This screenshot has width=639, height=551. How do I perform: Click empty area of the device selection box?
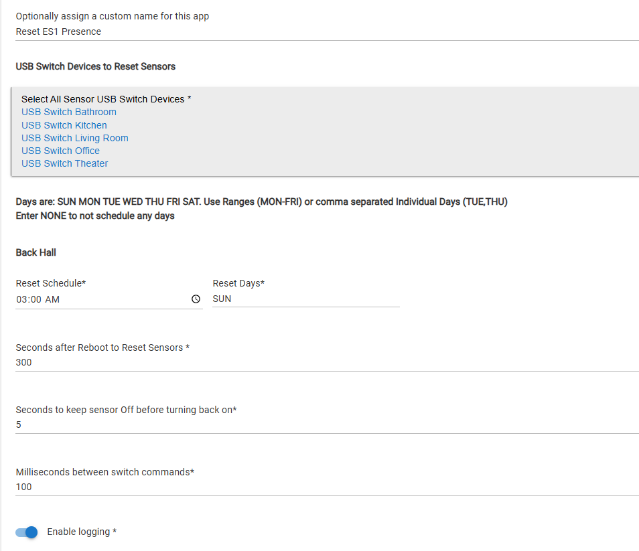402,134
